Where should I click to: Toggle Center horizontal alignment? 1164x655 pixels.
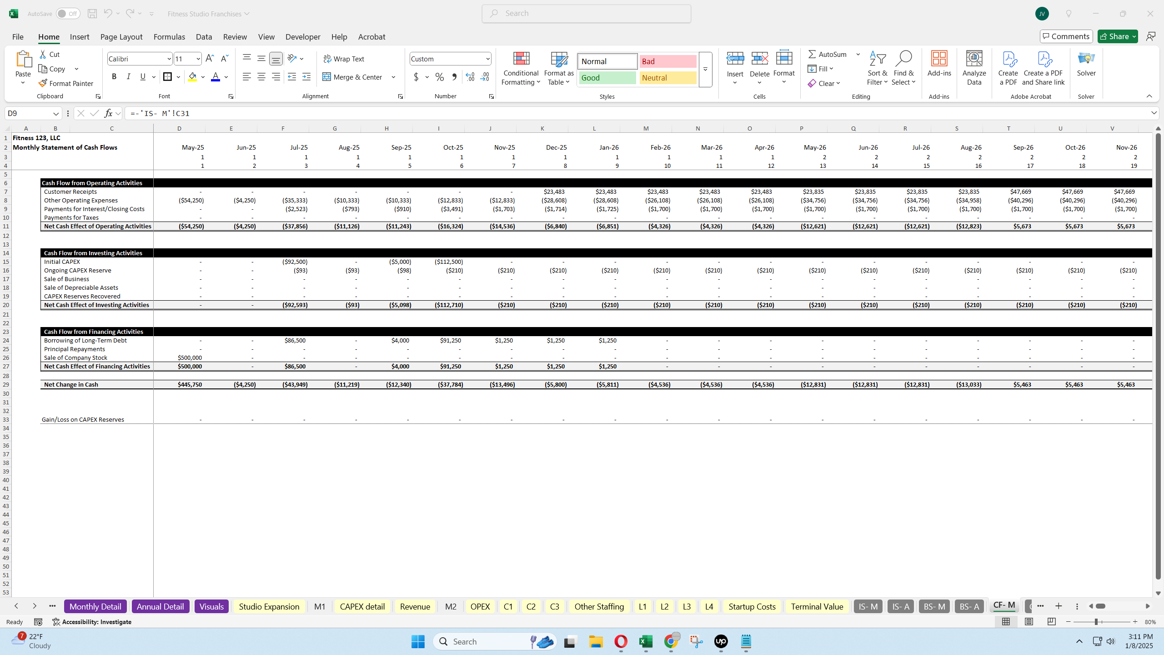coord(261,77)
